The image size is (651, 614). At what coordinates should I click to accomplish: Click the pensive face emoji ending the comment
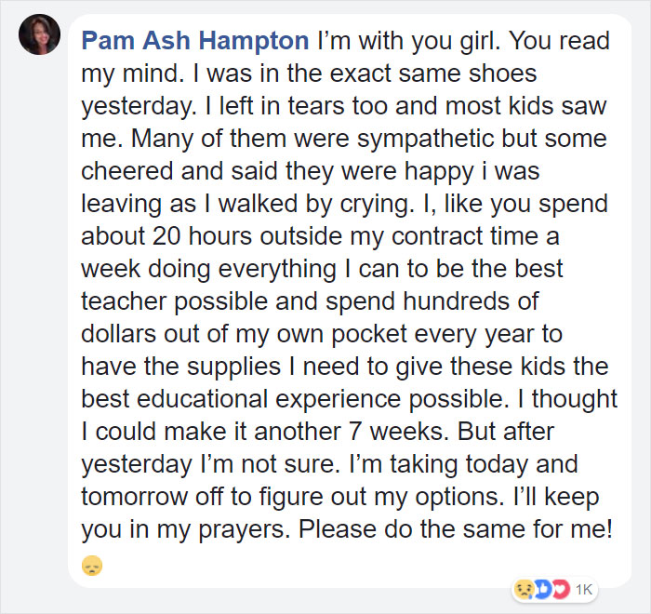[92, 566]
